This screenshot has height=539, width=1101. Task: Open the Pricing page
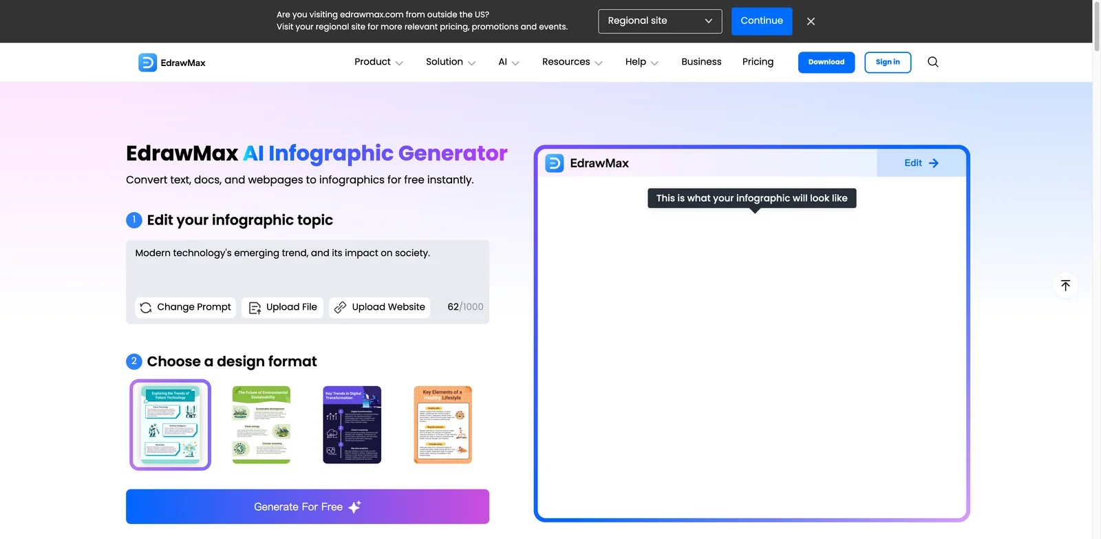click(758, 62)
